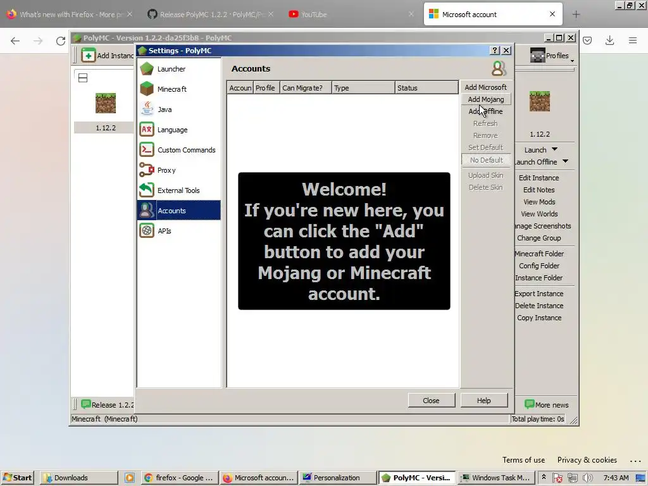Open the Firefox downloads icon

pyautogui.click(x=609, y=40)
